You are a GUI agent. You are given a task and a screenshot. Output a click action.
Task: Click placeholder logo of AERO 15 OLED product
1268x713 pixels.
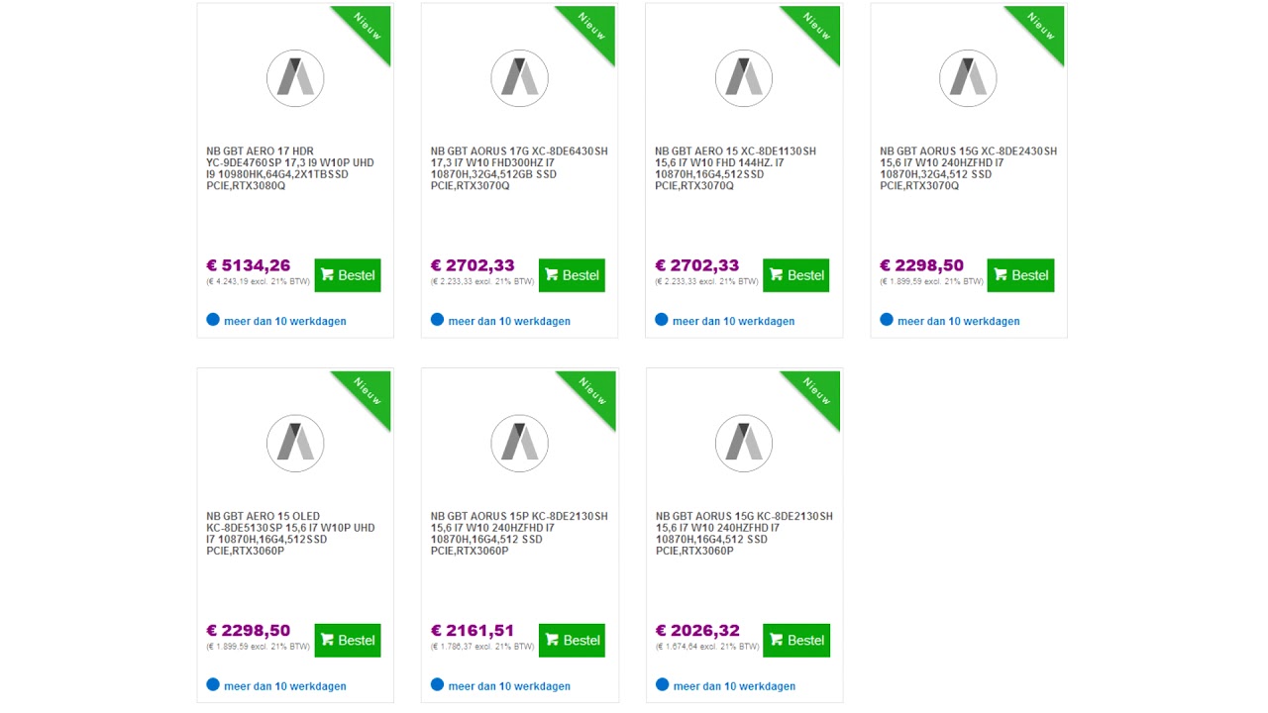click(x=295, y=443)
